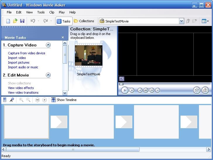Open the SimpleTestMovie collection dropdown
This screenshot has width=213, height=160.
(x=181, y=21)
